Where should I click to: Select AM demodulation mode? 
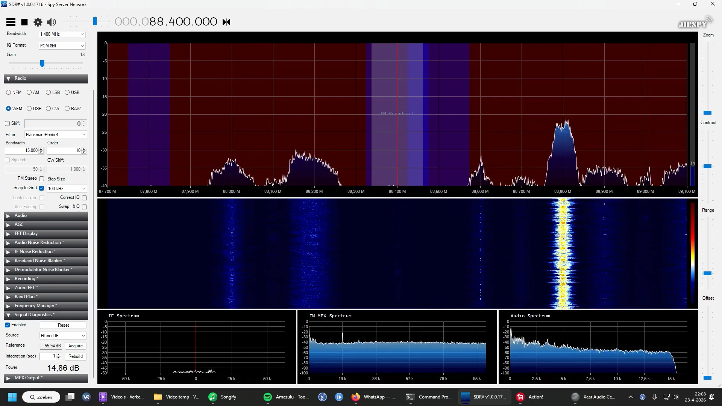click(33, 92)
